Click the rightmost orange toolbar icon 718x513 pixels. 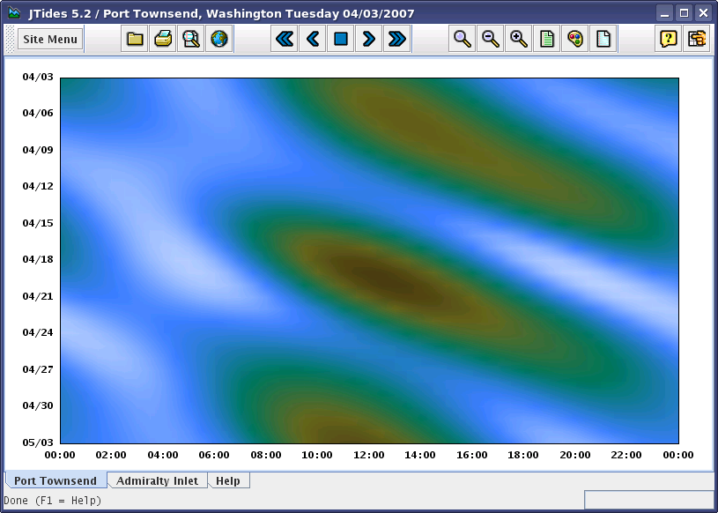(697, 39)
